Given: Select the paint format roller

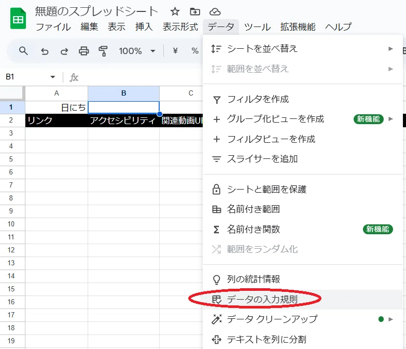Looking at the screenshot, I should [103, 51].
